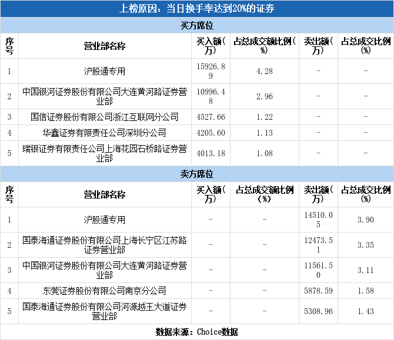The image size is (394, 340).
Task: Select buy amount 4013.18
Action: click(211, 153)
